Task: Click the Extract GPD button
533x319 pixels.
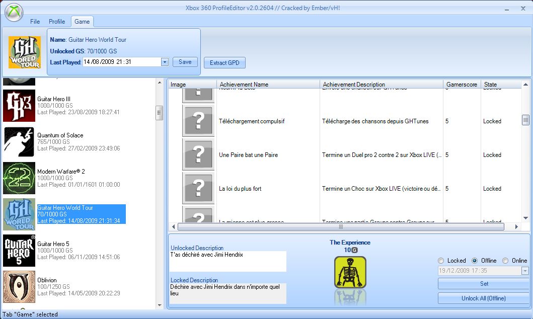Action: (x=224, y=63)
